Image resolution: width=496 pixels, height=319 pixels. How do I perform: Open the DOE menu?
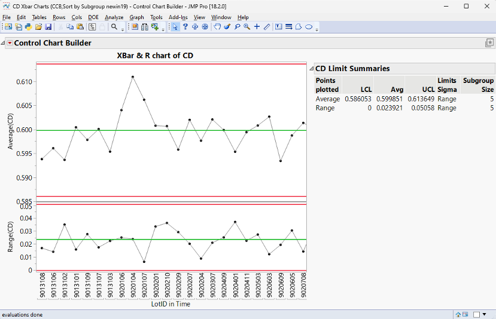[x=93, y=17]
